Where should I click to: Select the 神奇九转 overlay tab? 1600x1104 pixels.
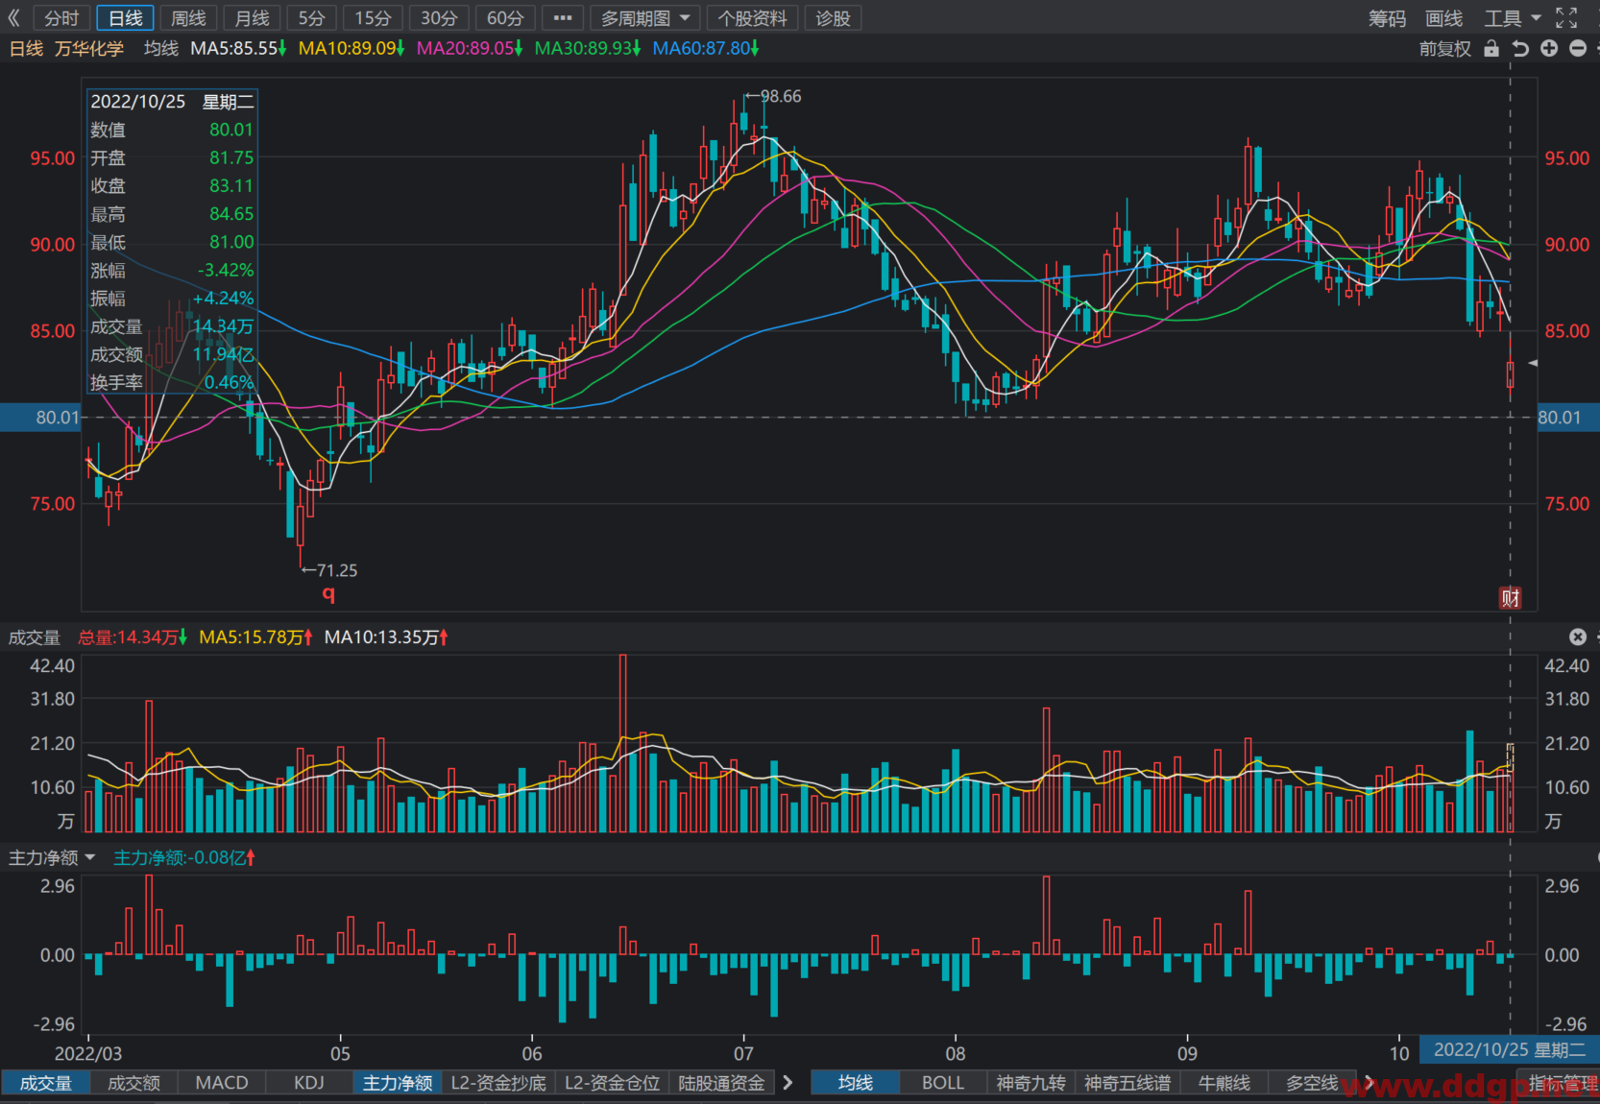(x=1030, y=1083)
